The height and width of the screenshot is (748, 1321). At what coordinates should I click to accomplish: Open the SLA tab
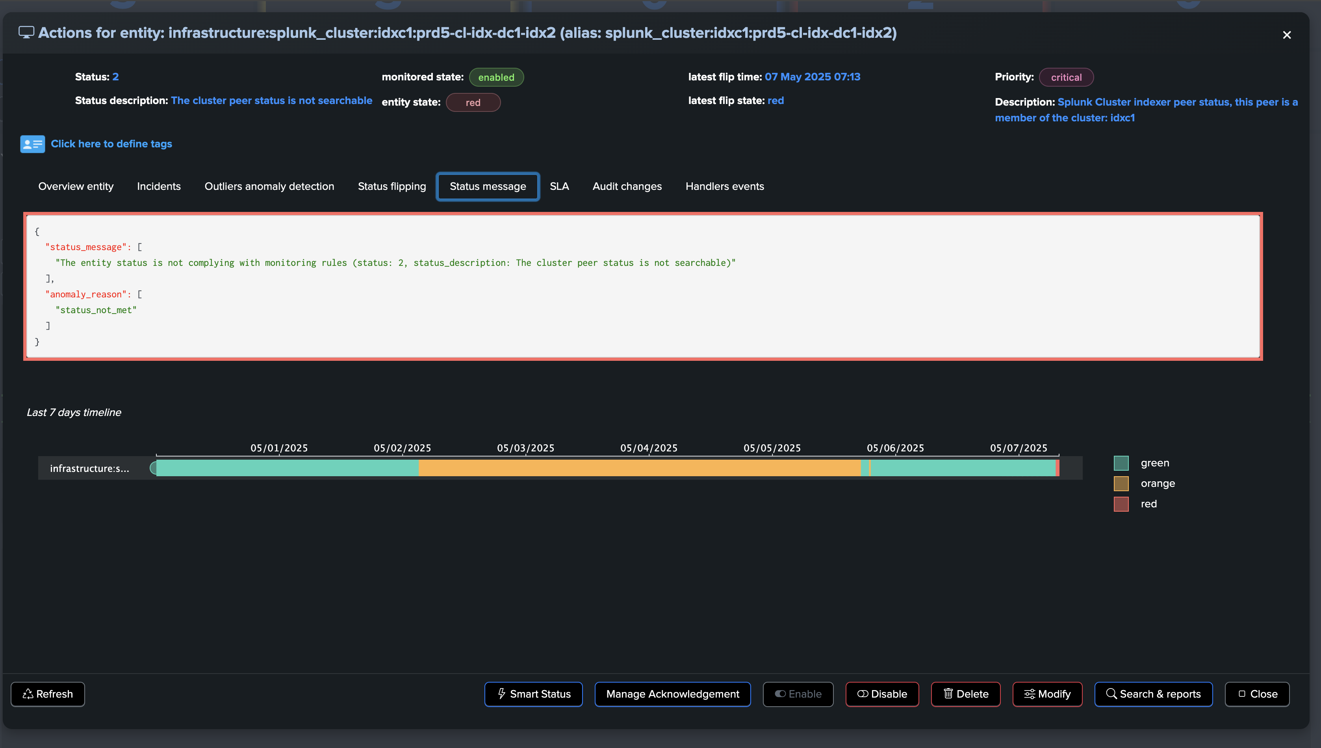pyautogui.click(x=559, y=186)
